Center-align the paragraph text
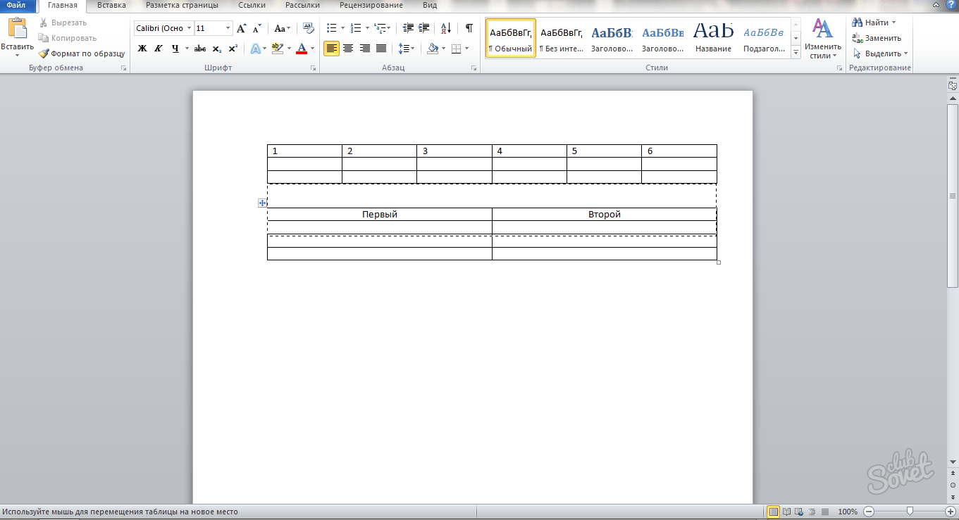The width and height of the screenshot is (959, 520). [348, 49]
